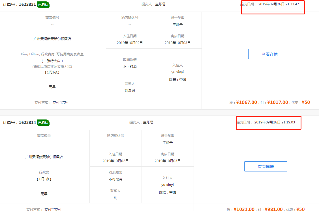Click hotel name 广州天河新天希尔顿酒店 in order 1622814
The image size is (319, 211).
pos(44,157)
